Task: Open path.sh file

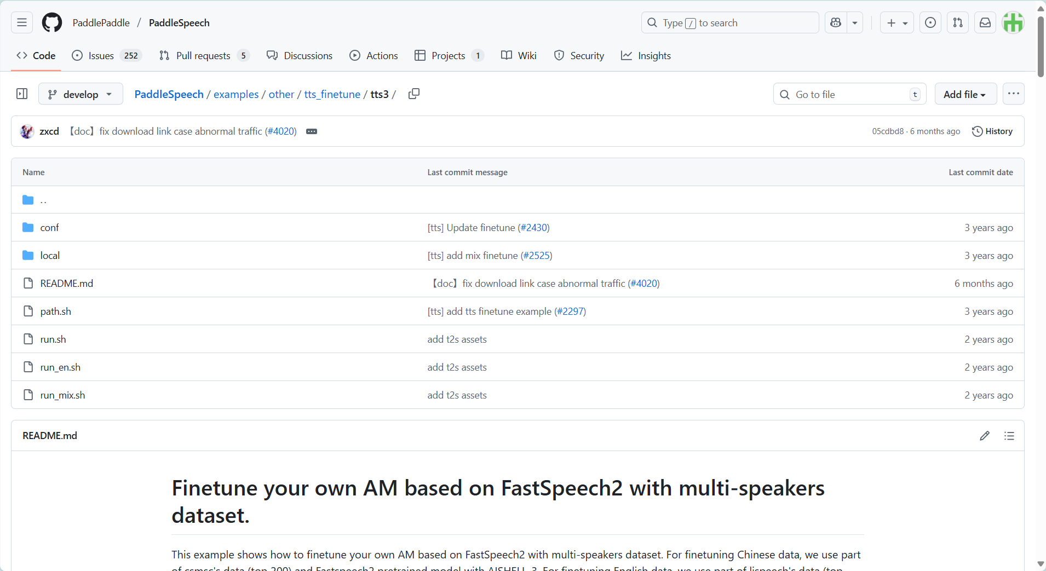Action: pyautogui.click(x=56, y=312)
